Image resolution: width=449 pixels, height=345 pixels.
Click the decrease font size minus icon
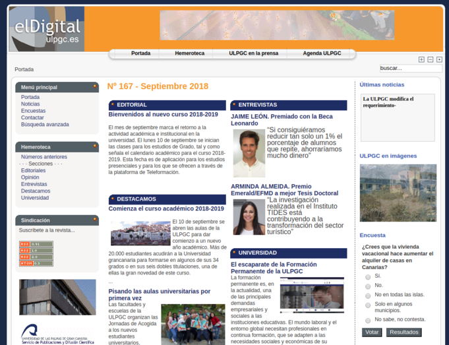[431, 59]
